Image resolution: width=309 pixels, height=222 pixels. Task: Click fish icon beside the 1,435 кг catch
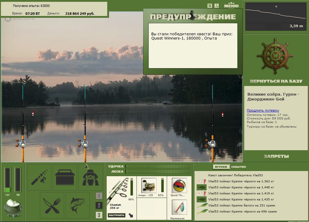tap(202, 199)
